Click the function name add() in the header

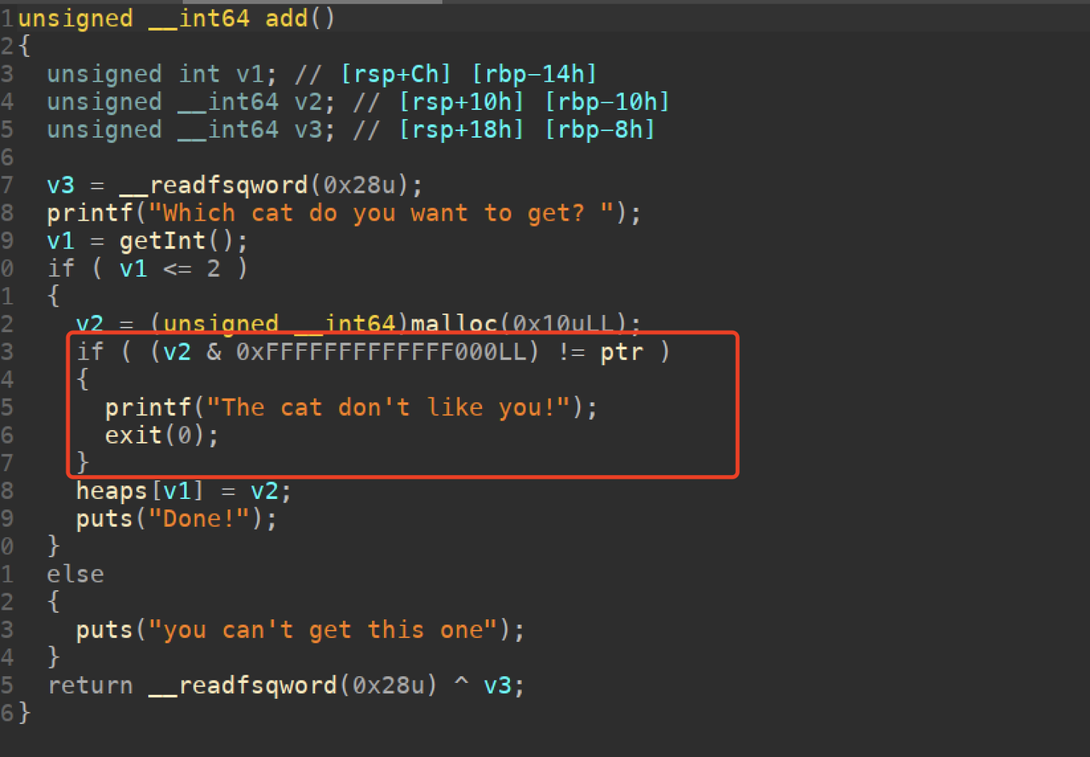(x=300, y=19)
